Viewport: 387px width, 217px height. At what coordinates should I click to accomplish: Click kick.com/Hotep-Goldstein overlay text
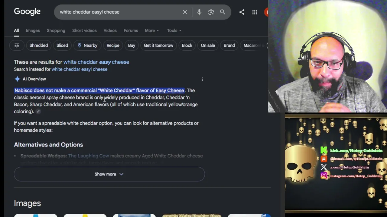click(x=356, y=150)
